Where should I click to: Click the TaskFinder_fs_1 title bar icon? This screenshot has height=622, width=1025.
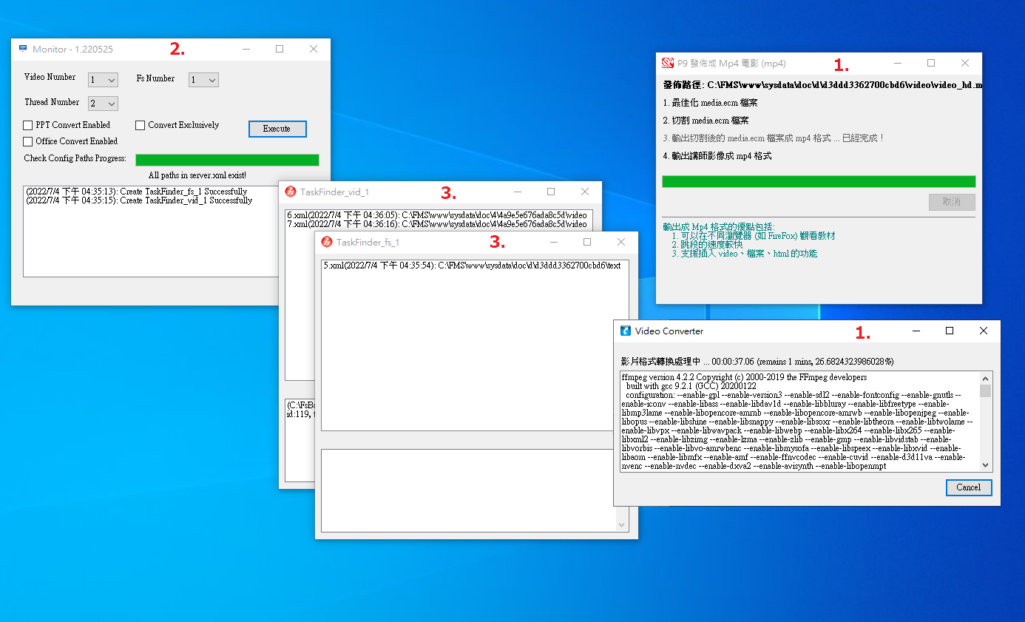[327, 242]
